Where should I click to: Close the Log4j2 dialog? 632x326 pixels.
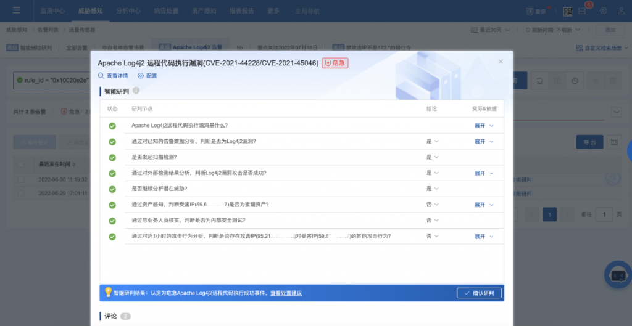pyautogui.click(x=501, y=62)
